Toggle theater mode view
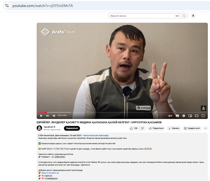Image resolution: width=210 pixels, height=181 pixels. [x=197, y=116]
